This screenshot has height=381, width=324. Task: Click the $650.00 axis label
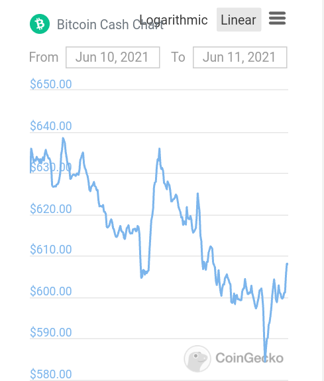[51, 84]
